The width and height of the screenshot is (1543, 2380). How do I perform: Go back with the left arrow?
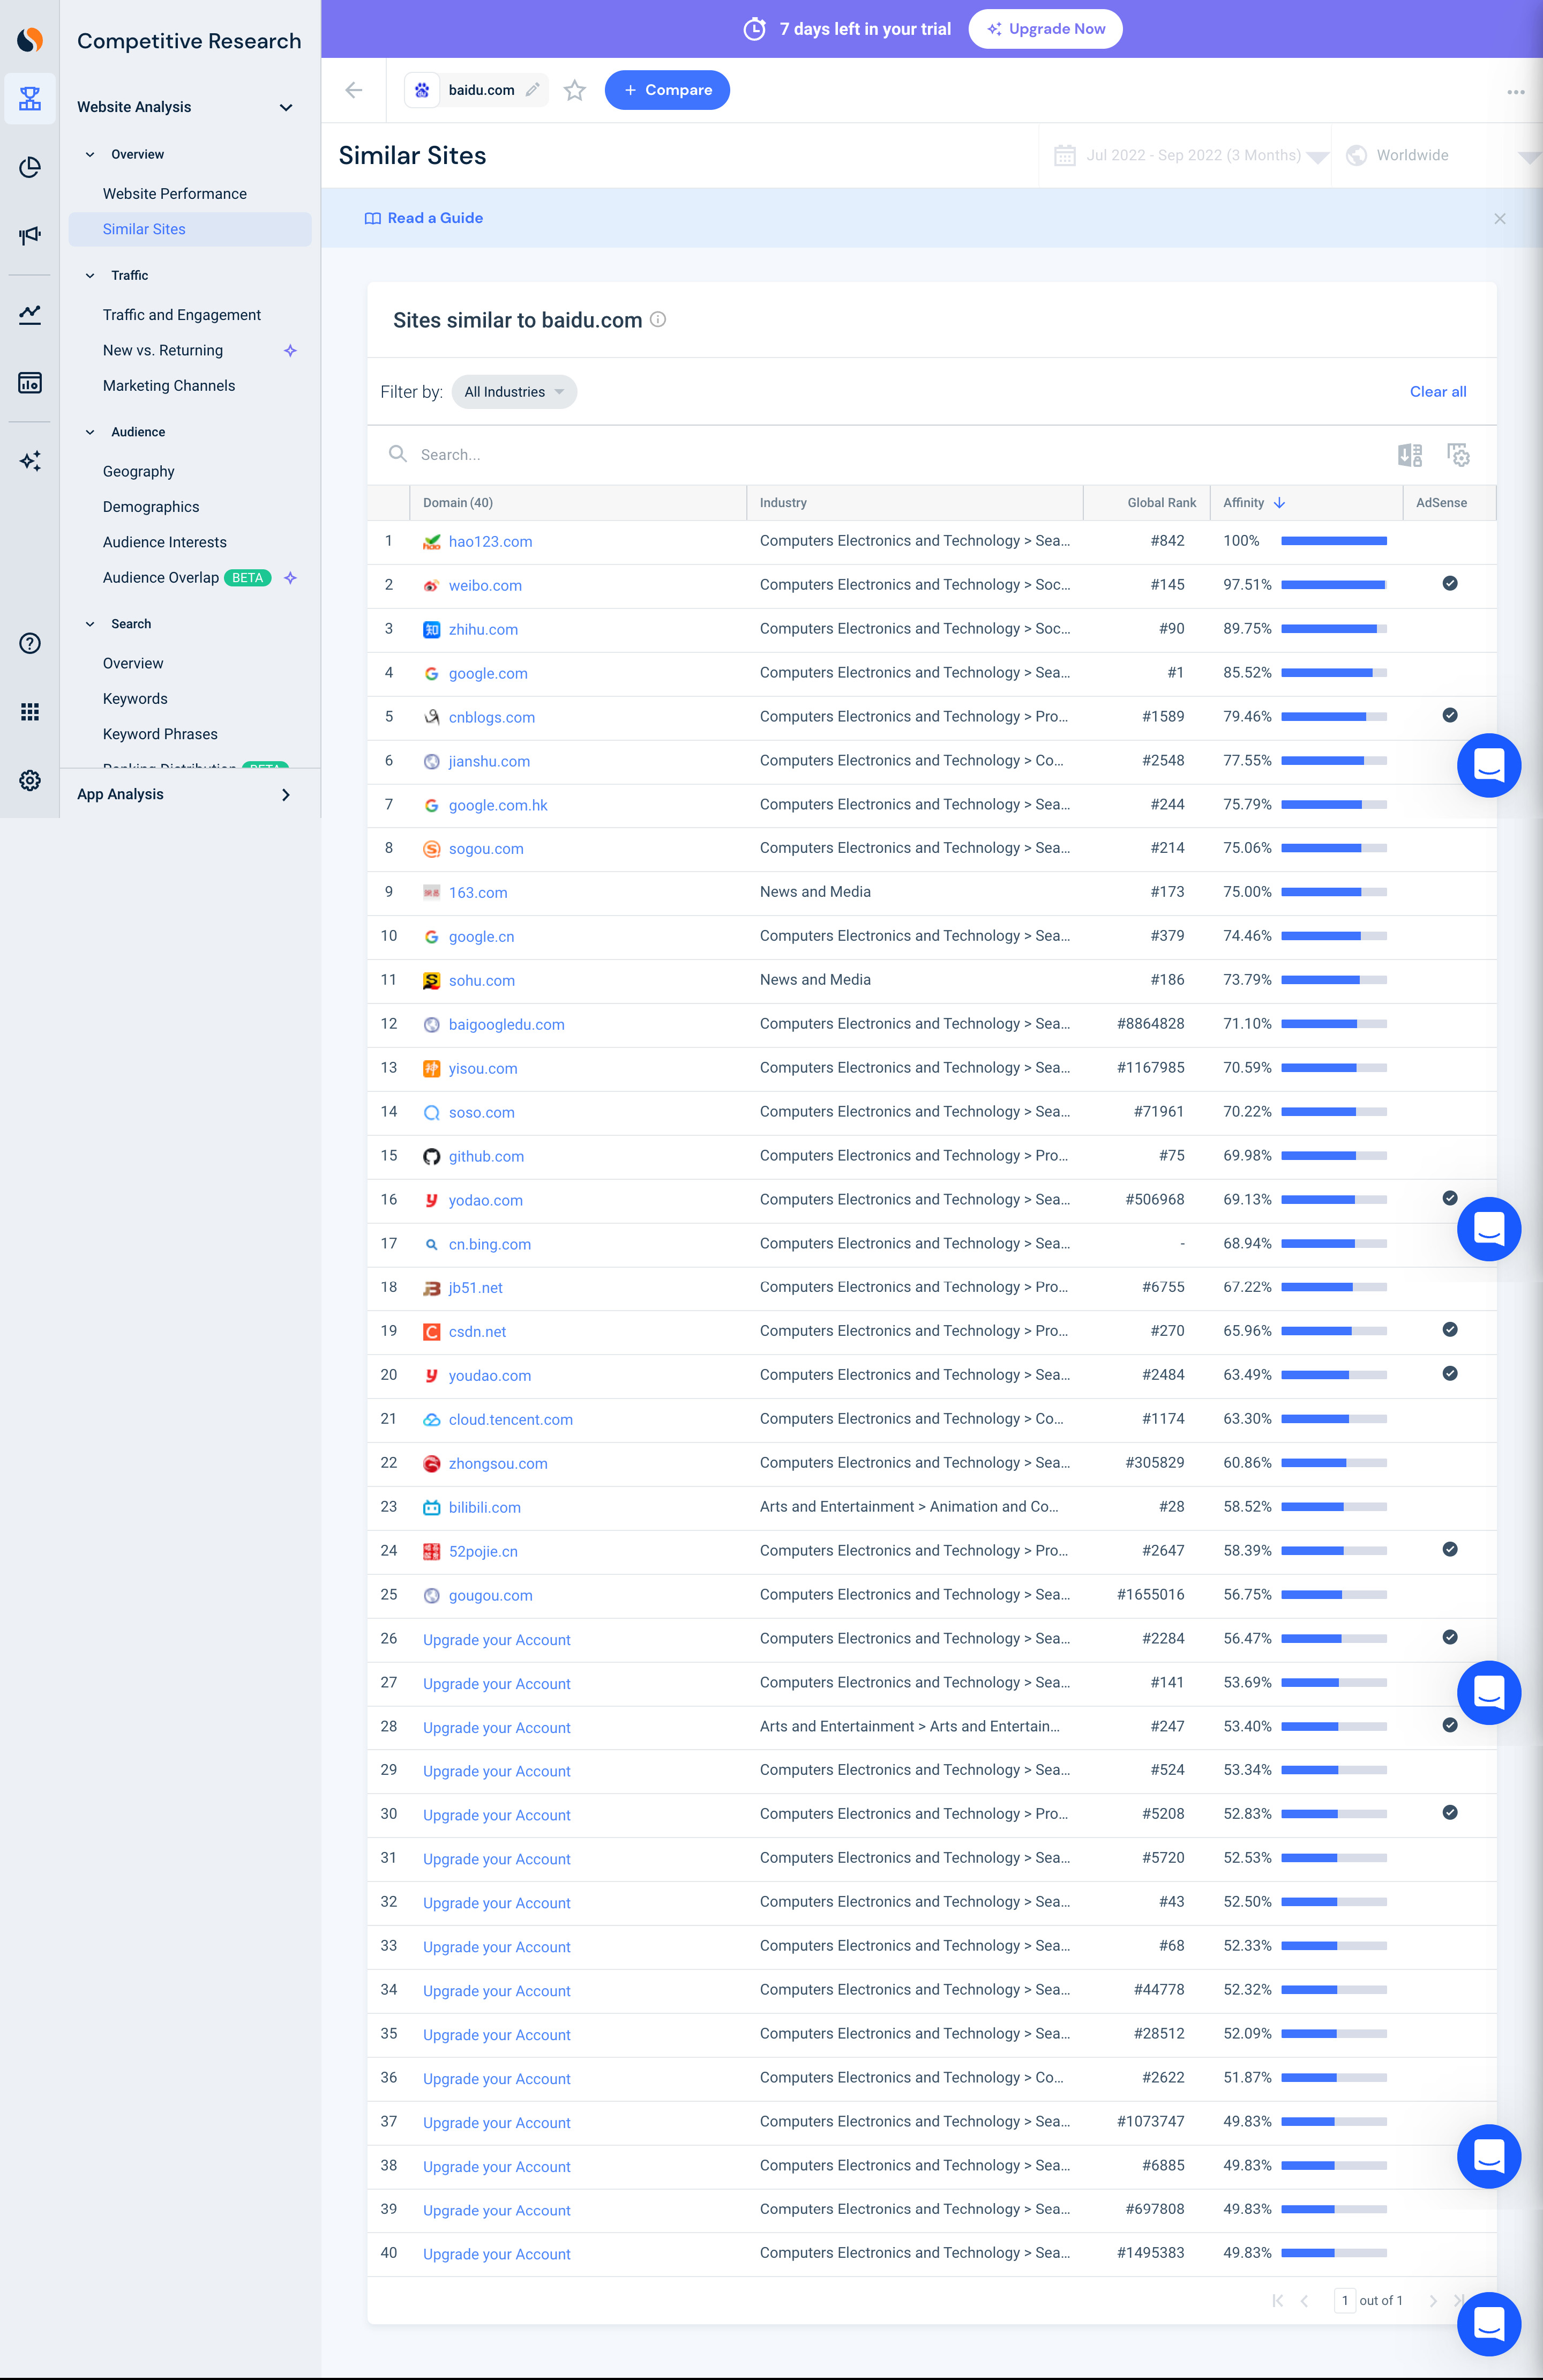pos(354,90)
